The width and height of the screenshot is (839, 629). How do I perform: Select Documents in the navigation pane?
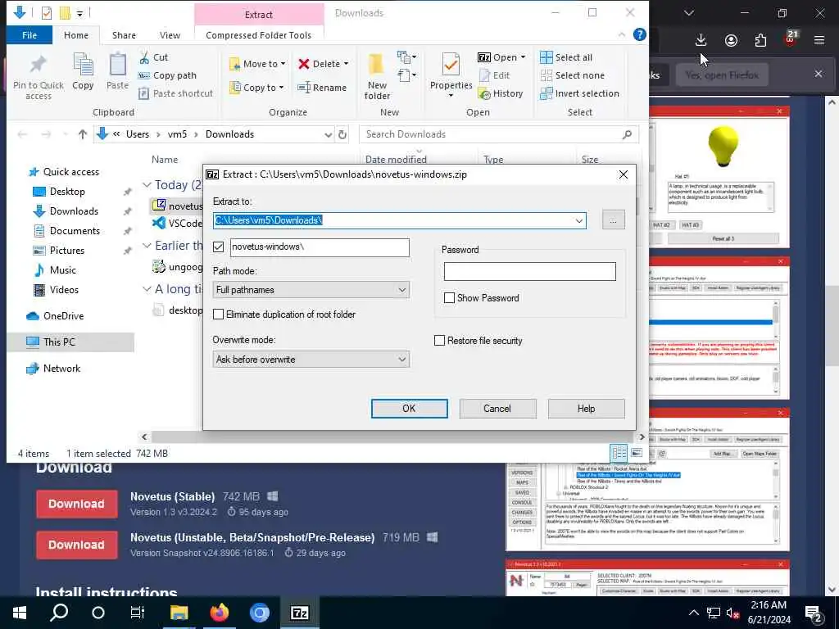(x=75, y=231)
